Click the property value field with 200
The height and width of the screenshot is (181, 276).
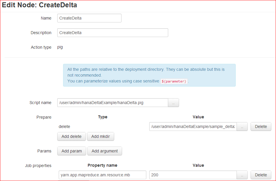coord(193,175)
